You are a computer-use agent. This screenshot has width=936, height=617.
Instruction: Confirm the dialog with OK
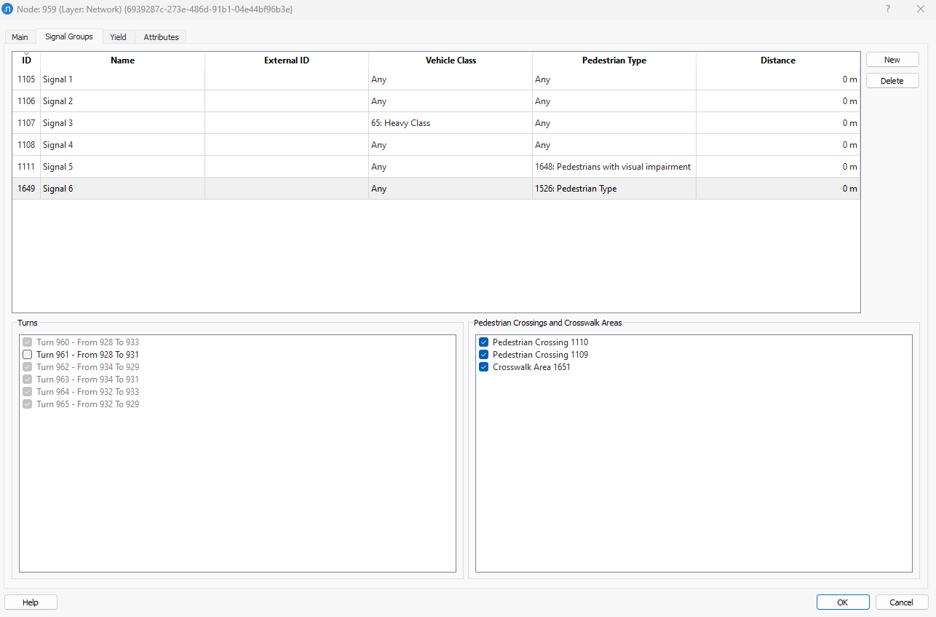842,602
